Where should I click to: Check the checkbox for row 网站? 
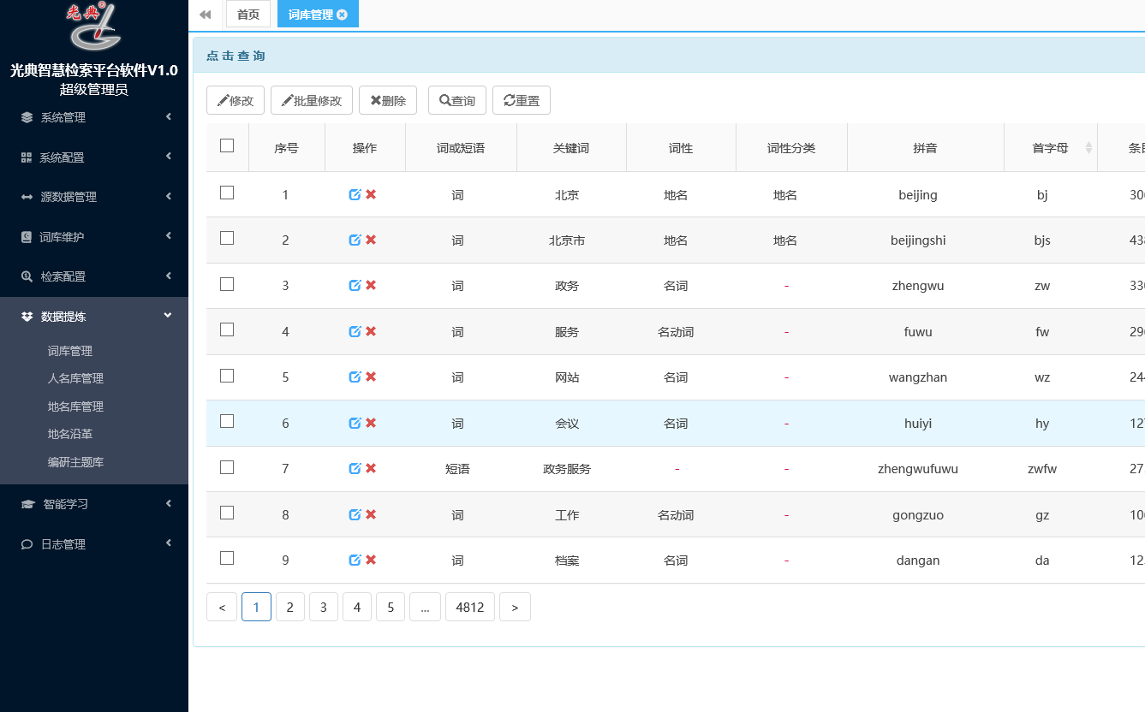[x=227, y=376]
